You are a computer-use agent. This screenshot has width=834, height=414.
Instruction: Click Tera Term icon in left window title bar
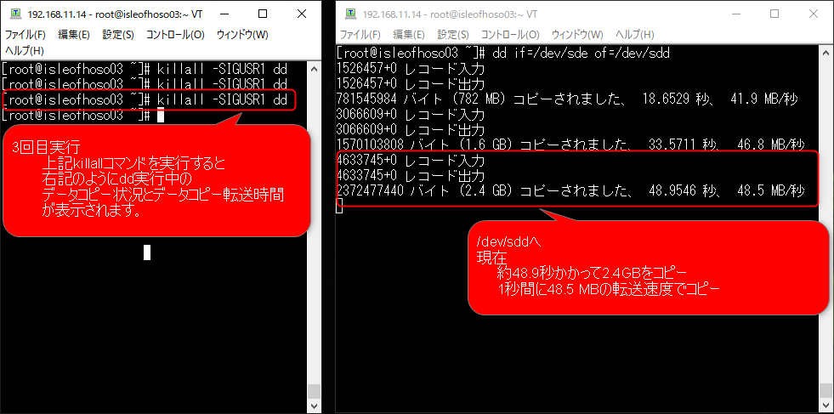point(16,14)
